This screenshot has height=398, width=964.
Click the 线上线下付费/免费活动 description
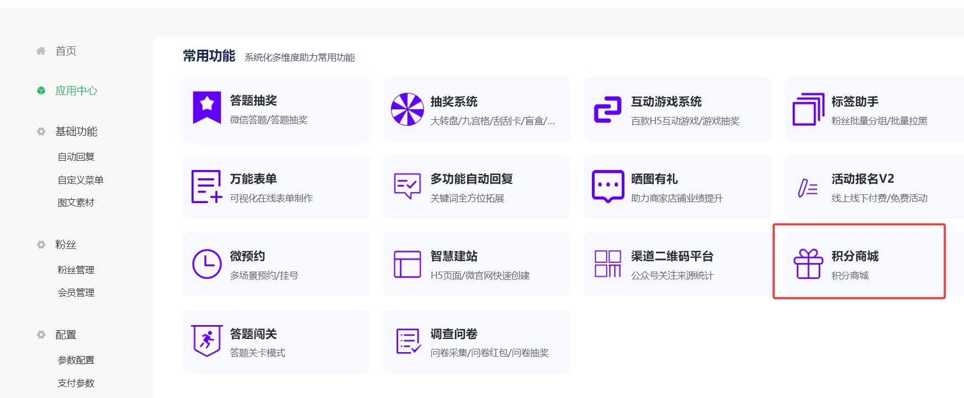pyautogui.click(x=880, y=198)
